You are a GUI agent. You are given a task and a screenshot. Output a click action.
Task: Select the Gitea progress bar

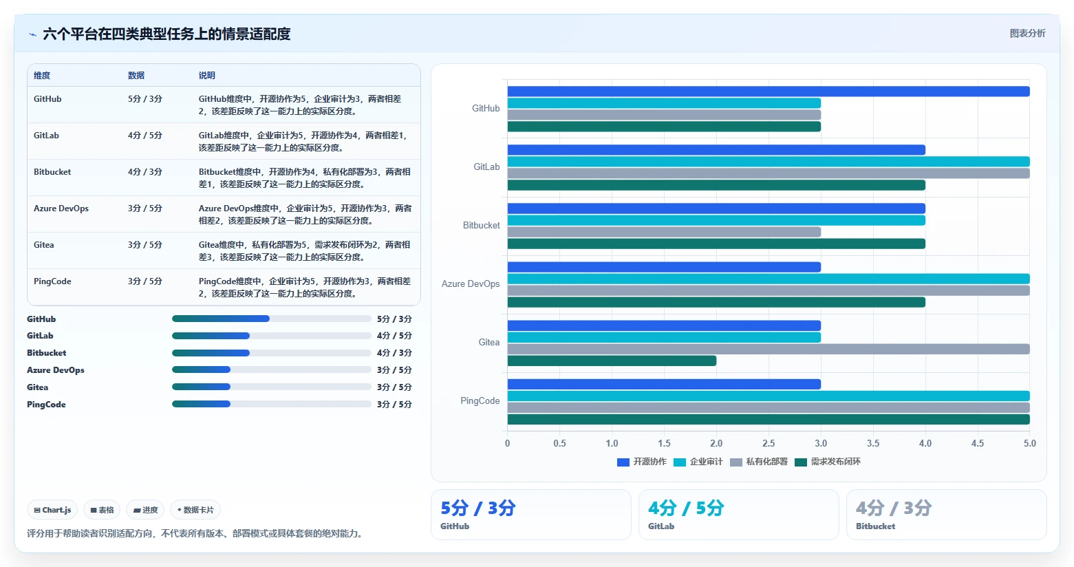[x=271, y=387]
